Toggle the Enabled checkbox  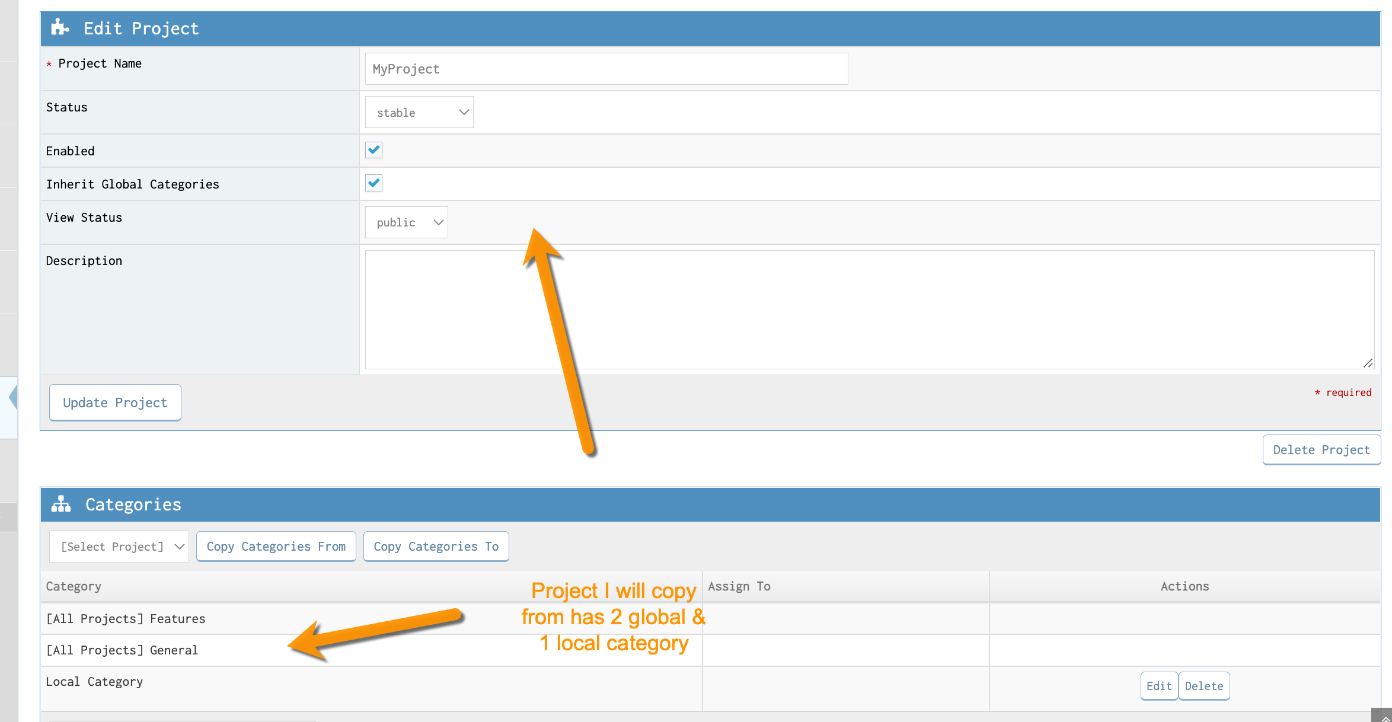[x=373, y=150]
